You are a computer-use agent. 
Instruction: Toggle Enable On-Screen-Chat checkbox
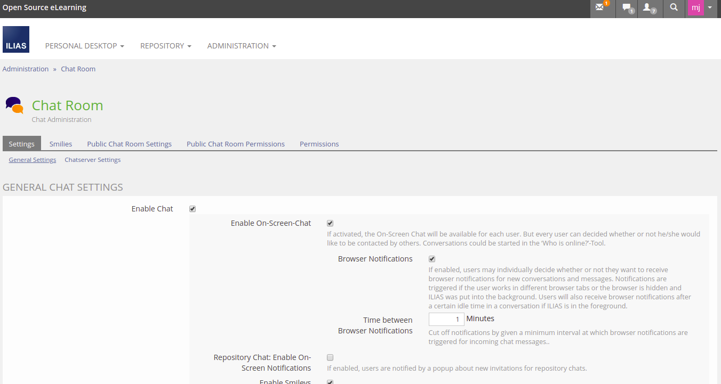tap(330, 223)
